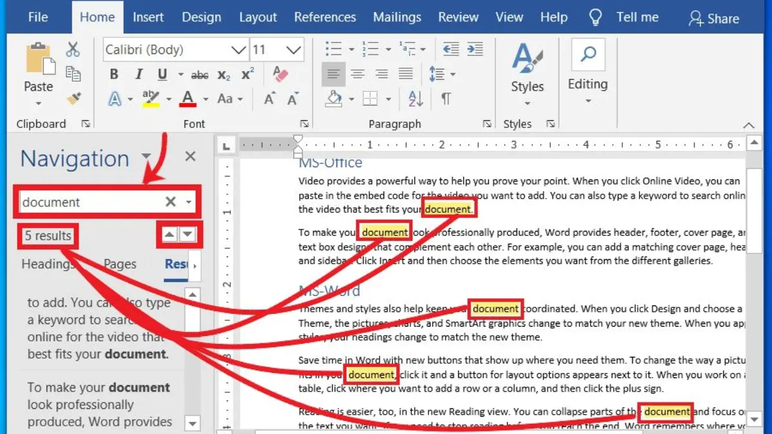The height and width of the screenshot is (434, 772).
Task: Collapse the ribbon with chevron
Action: point(749,125)
